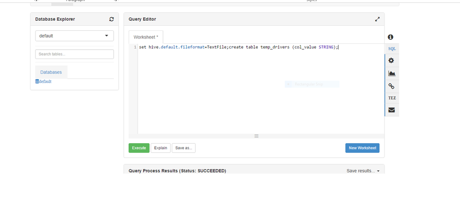Image resolution: width=460 pixels, height=222 pixels.
Task: Click the editor resize handle bar
Action: tap(256, 136)
